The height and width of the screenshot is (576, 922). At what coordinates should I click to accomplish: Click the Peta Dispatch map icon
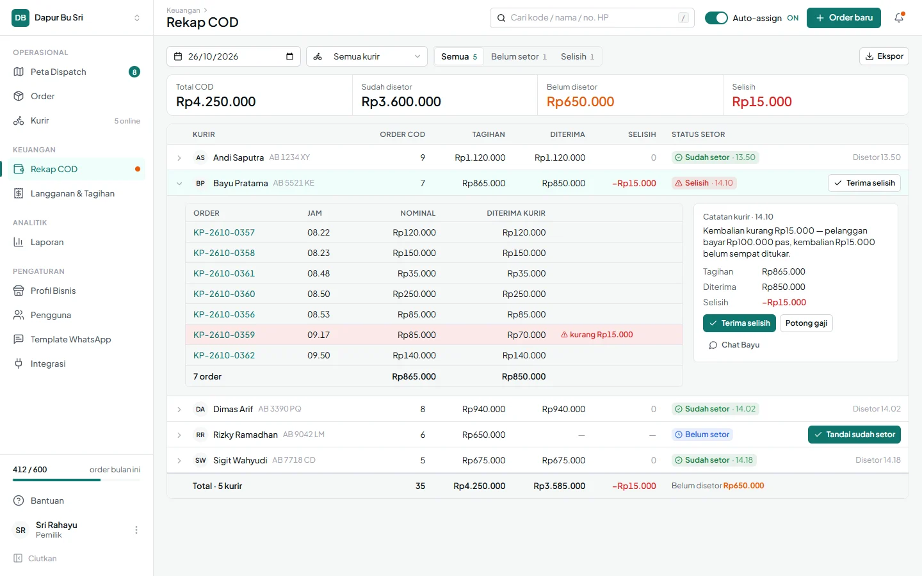click(19, 72)
